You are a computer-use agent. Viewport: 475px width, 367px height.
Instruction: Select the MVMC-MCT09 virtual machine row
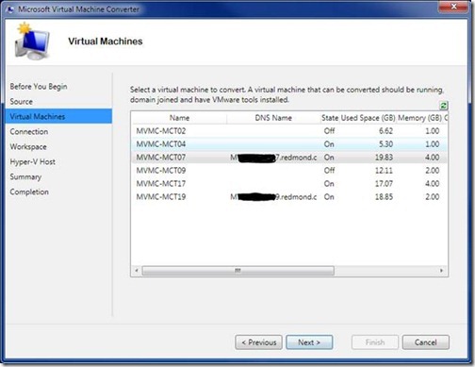(289, 171)
